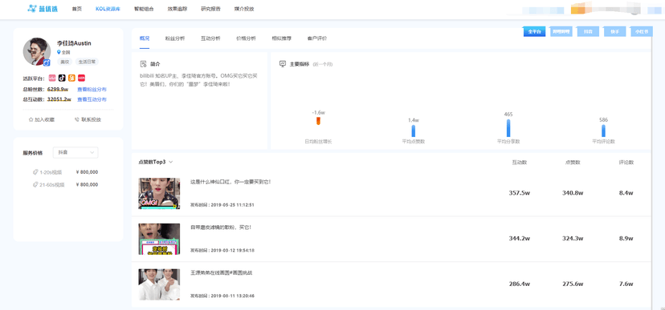Switch to the 概况 tab

coord(145,38)
